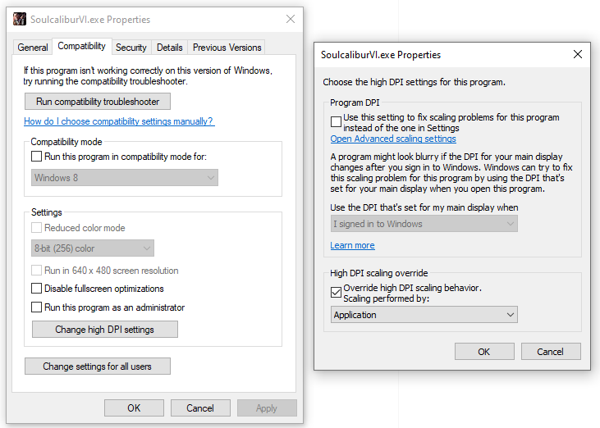The width and height of the screenshot is (600, 428).
Task: Uncheck Override high DPI scaling behavior
Action: 336,291
